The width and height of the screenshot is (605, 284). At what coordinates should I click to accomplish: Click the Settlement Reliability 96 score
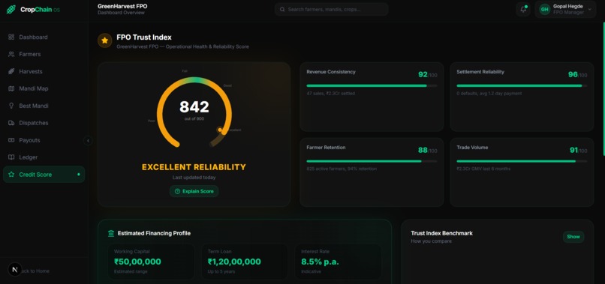(573, 74)
